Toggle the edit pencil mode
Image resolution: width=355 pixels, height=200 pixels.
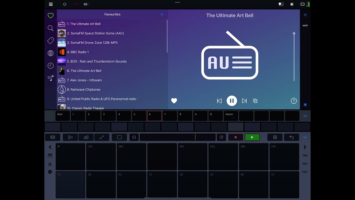[221, 137]
